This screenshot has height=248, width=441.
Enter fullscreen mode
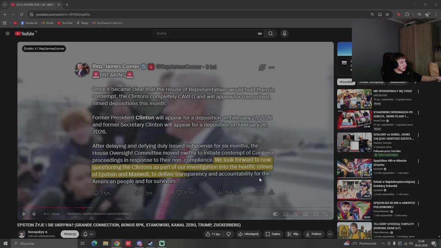(326, 214)
